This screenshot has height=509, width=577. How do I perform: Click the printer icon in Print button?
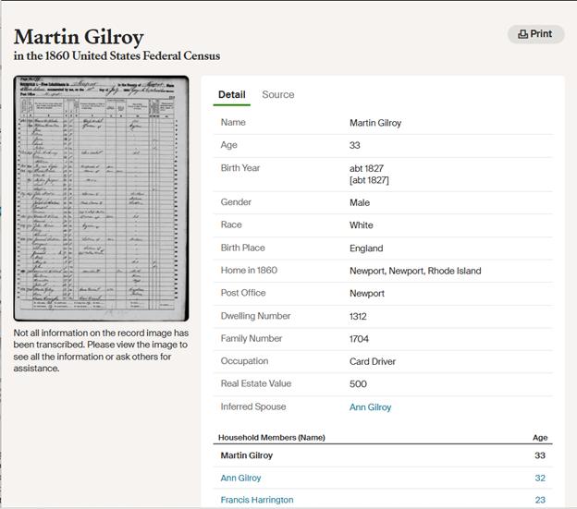point(523,34)
